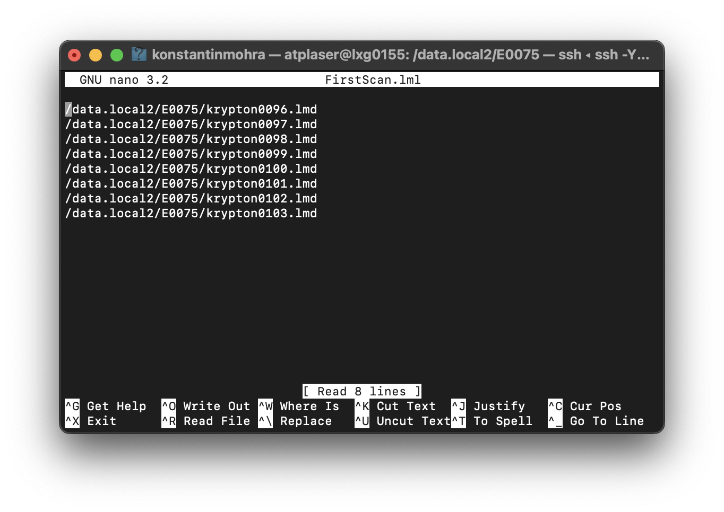Screen dimensions: 724x512
Task: Click the ^K Cut Text shortcut
Action: (x=395, y=406)
